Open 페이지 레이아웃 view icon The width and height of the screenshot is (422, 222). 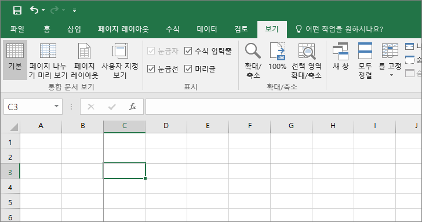[85, 60]
